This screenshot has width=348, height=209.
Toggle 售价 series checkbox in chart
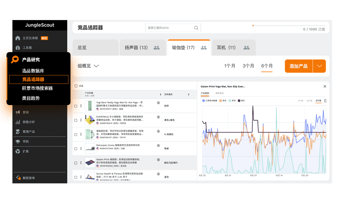point(239,101)
